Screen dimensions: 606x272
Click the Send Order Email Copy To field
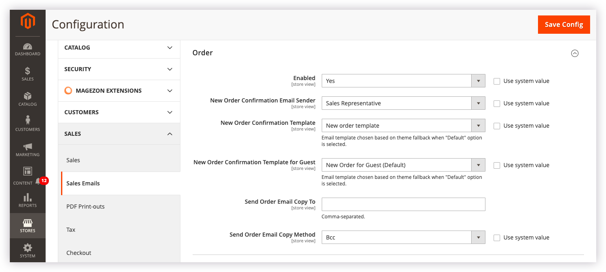pos(403,204)
